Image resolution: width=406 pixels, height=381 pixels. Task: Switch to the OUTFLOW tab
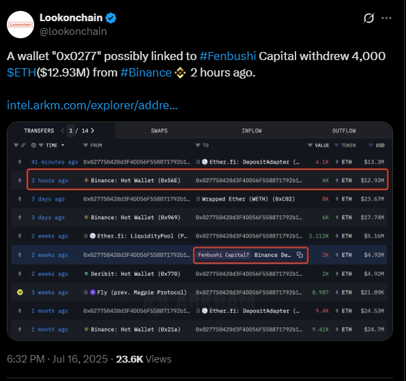click(344, 130)
